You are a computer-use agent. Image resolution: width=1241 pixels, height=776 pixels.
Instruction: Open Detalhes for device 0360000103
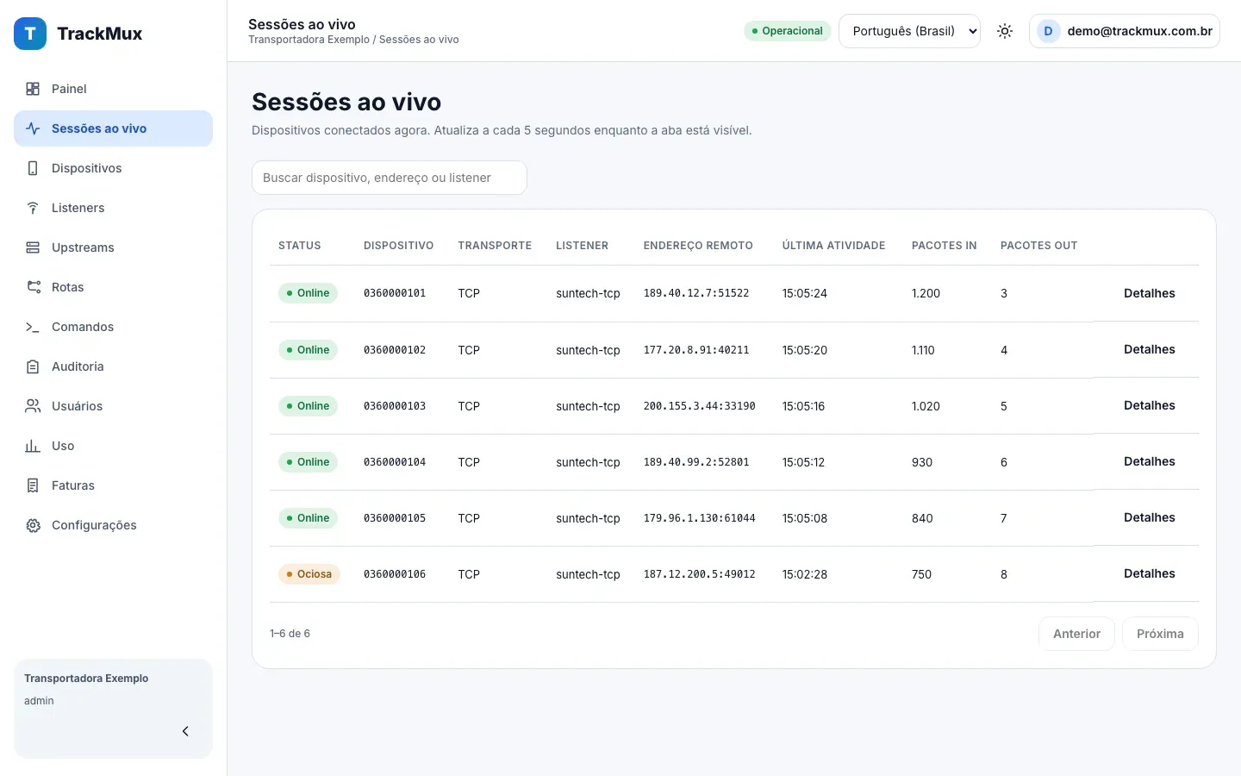(x=1149, y=405)
